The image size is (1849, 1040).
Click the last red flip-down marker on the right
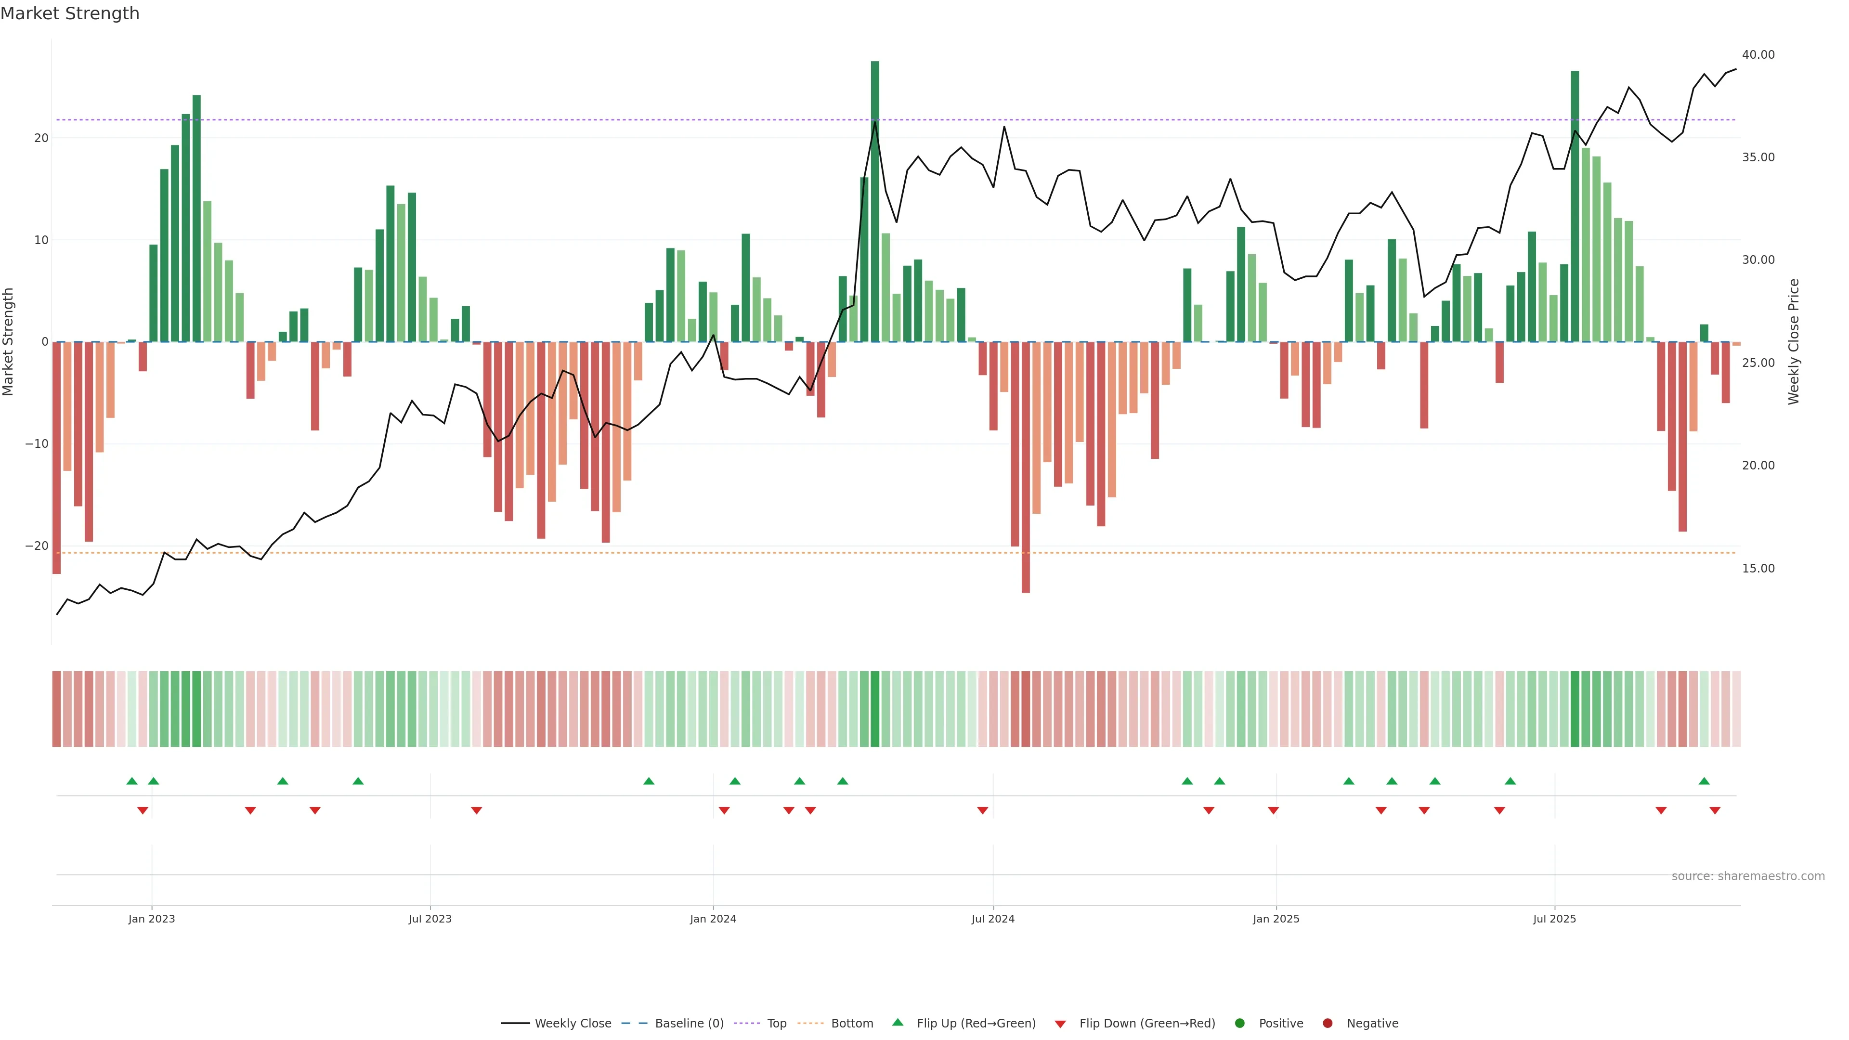tap(1715, 810)
